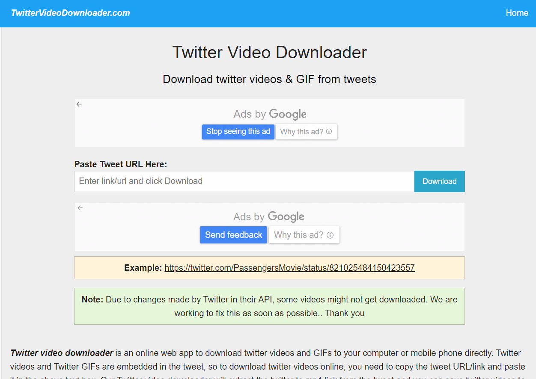Click the "Download twitter videos & GIF" subtitle
The image size is (536, 379).
click(269, 79)
